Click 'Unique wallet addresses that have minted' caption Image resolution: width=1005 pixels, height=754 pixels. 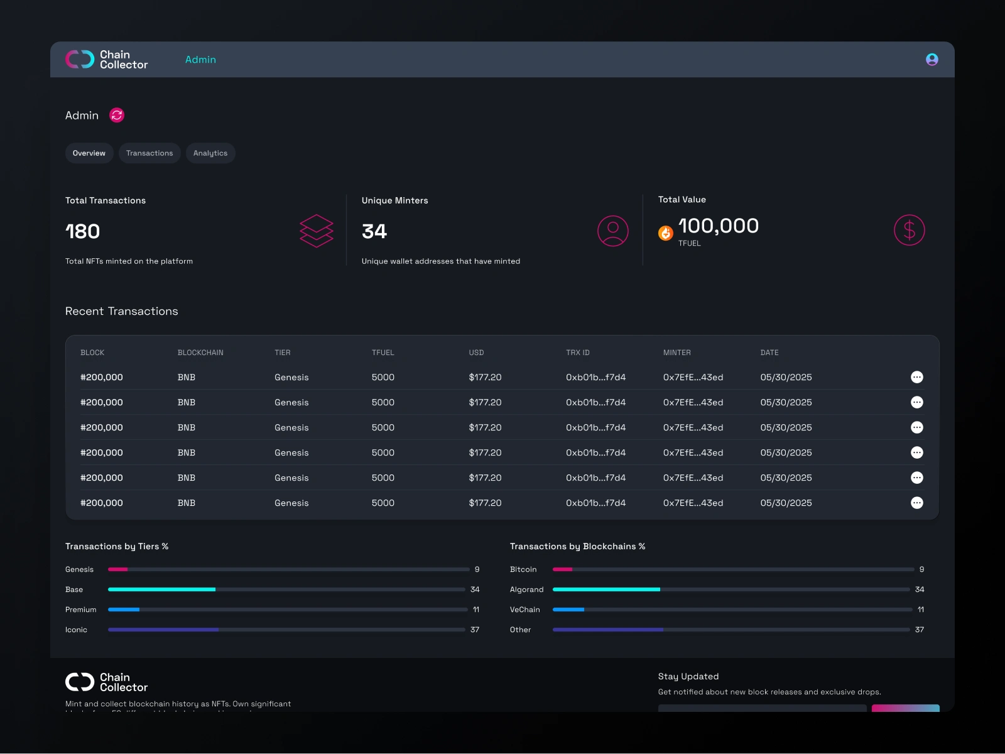tap(441, 261)
